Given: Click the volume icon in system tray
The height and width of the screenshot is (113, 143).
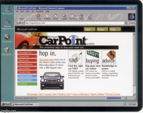Looking at the screenshot, I should tap(125, 104).
